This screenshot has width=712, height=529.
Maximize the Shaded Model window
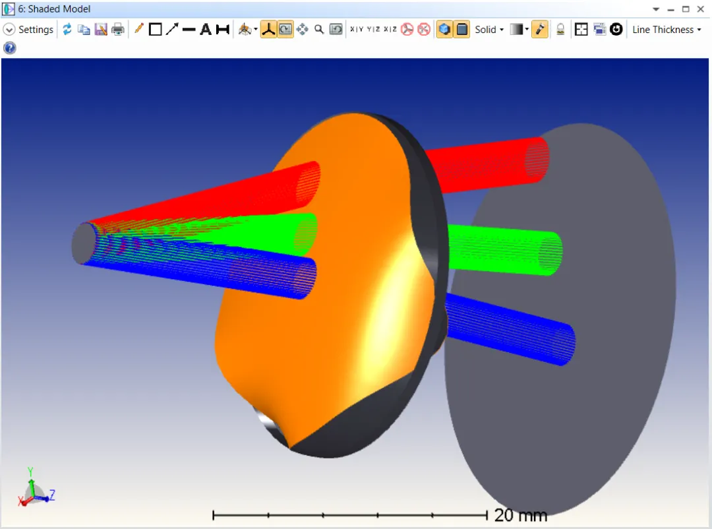[x=686, y=9]
